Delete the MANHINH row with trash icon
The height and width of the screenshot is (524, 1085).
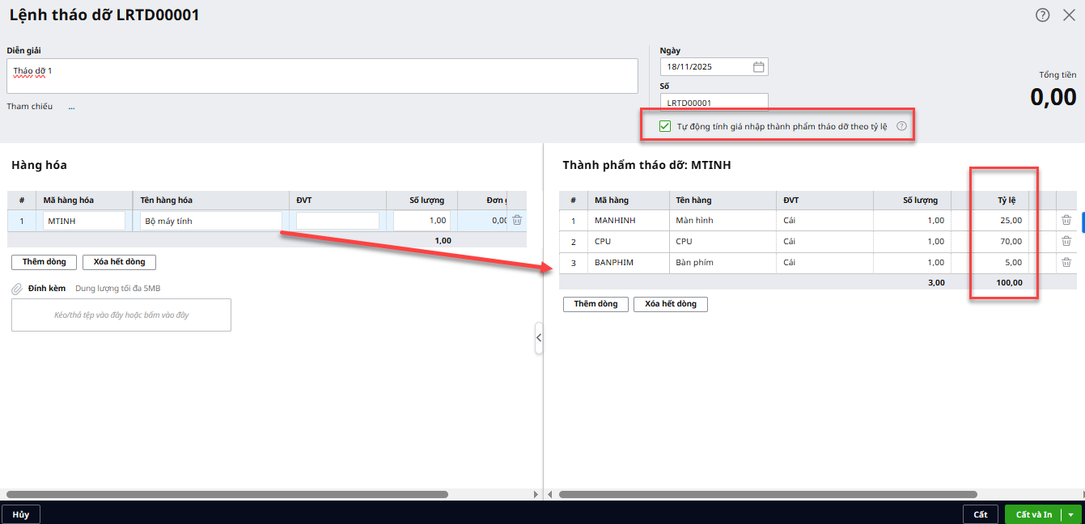tap(1066, 220)
